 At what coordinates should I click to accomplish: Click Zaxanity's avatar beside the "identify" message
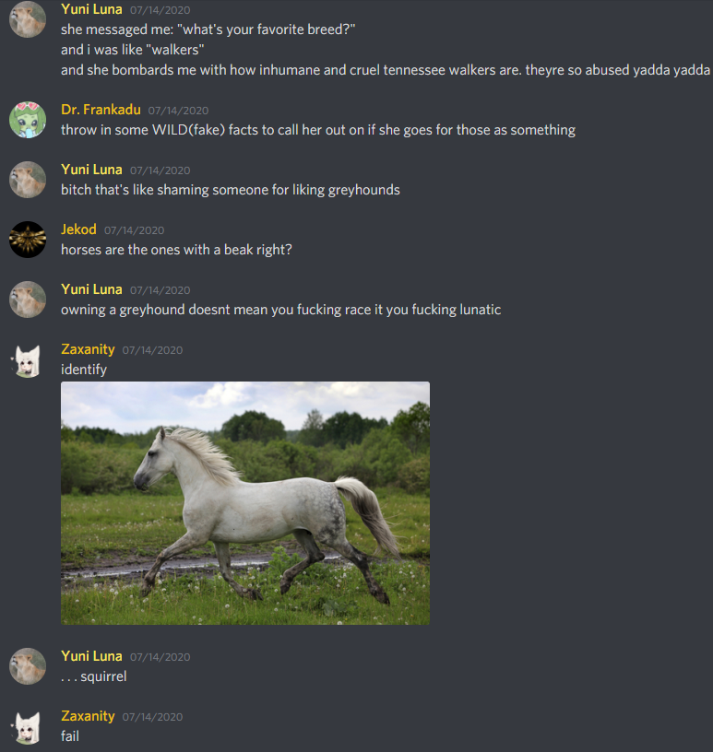pos(28,360)
